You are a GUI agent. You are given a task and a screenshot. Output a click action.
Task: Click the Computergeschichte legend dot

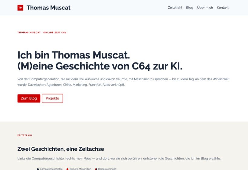[x=38, y=169]
